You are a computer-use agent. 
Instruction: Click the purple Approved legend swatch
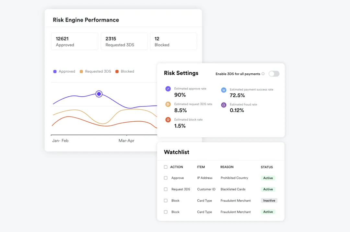[x=55, y=71]
